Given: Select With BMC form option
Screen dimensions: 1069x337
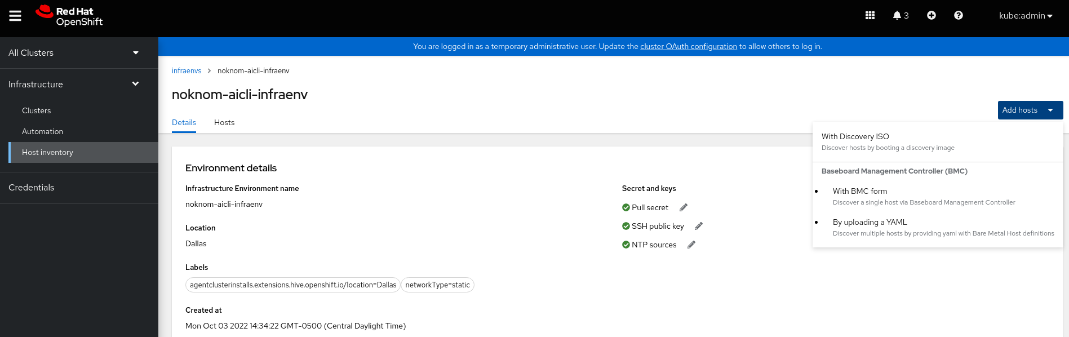Looking at the screenshot, I should point(859,192).
